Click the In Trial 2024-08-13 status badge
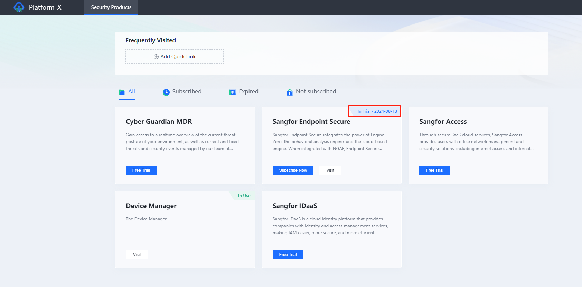This screenshot has width=582, height=287. click(375, 111)
